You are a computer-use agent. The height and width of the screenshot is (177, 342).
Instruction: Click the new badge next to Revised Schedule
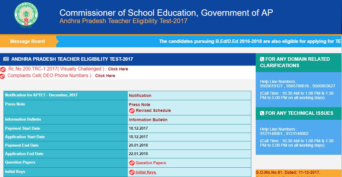click(132, 111)
